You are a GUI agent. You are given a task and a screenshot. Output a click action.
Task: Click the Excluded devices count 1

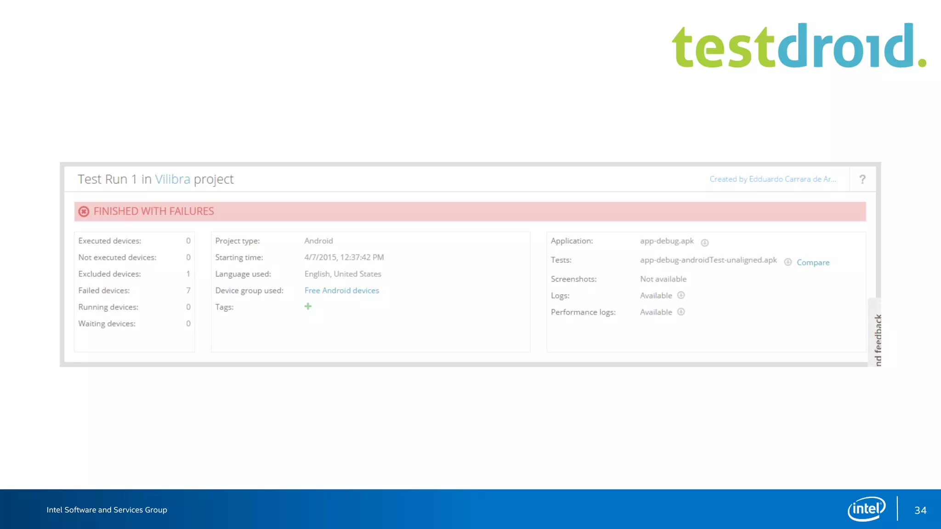[x=188, y=274]
